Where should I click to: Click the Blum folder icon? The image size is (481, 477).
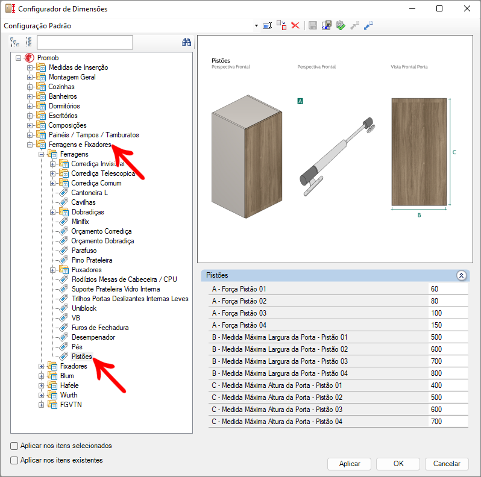52,376
